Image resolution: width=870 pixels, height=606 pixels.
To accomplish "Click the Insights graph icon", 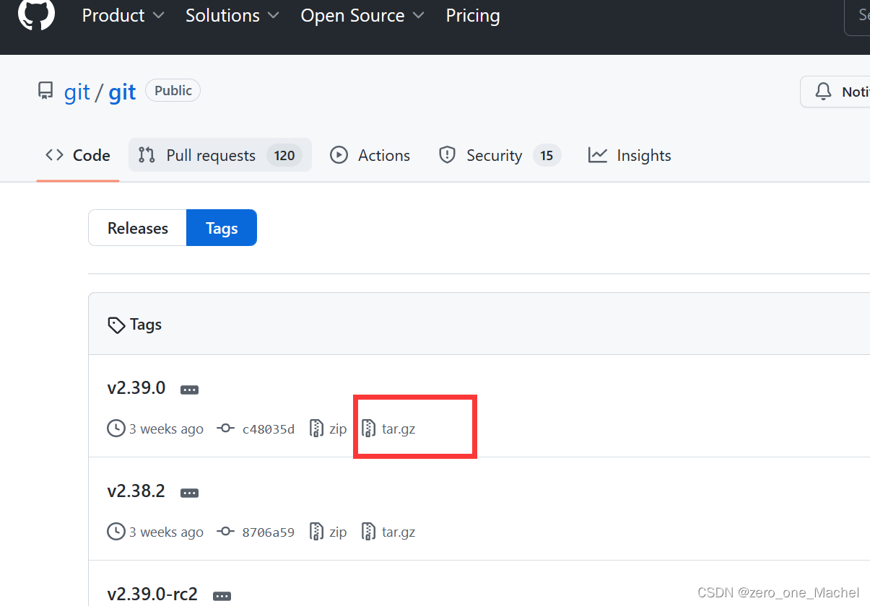I will coord(598,155).
